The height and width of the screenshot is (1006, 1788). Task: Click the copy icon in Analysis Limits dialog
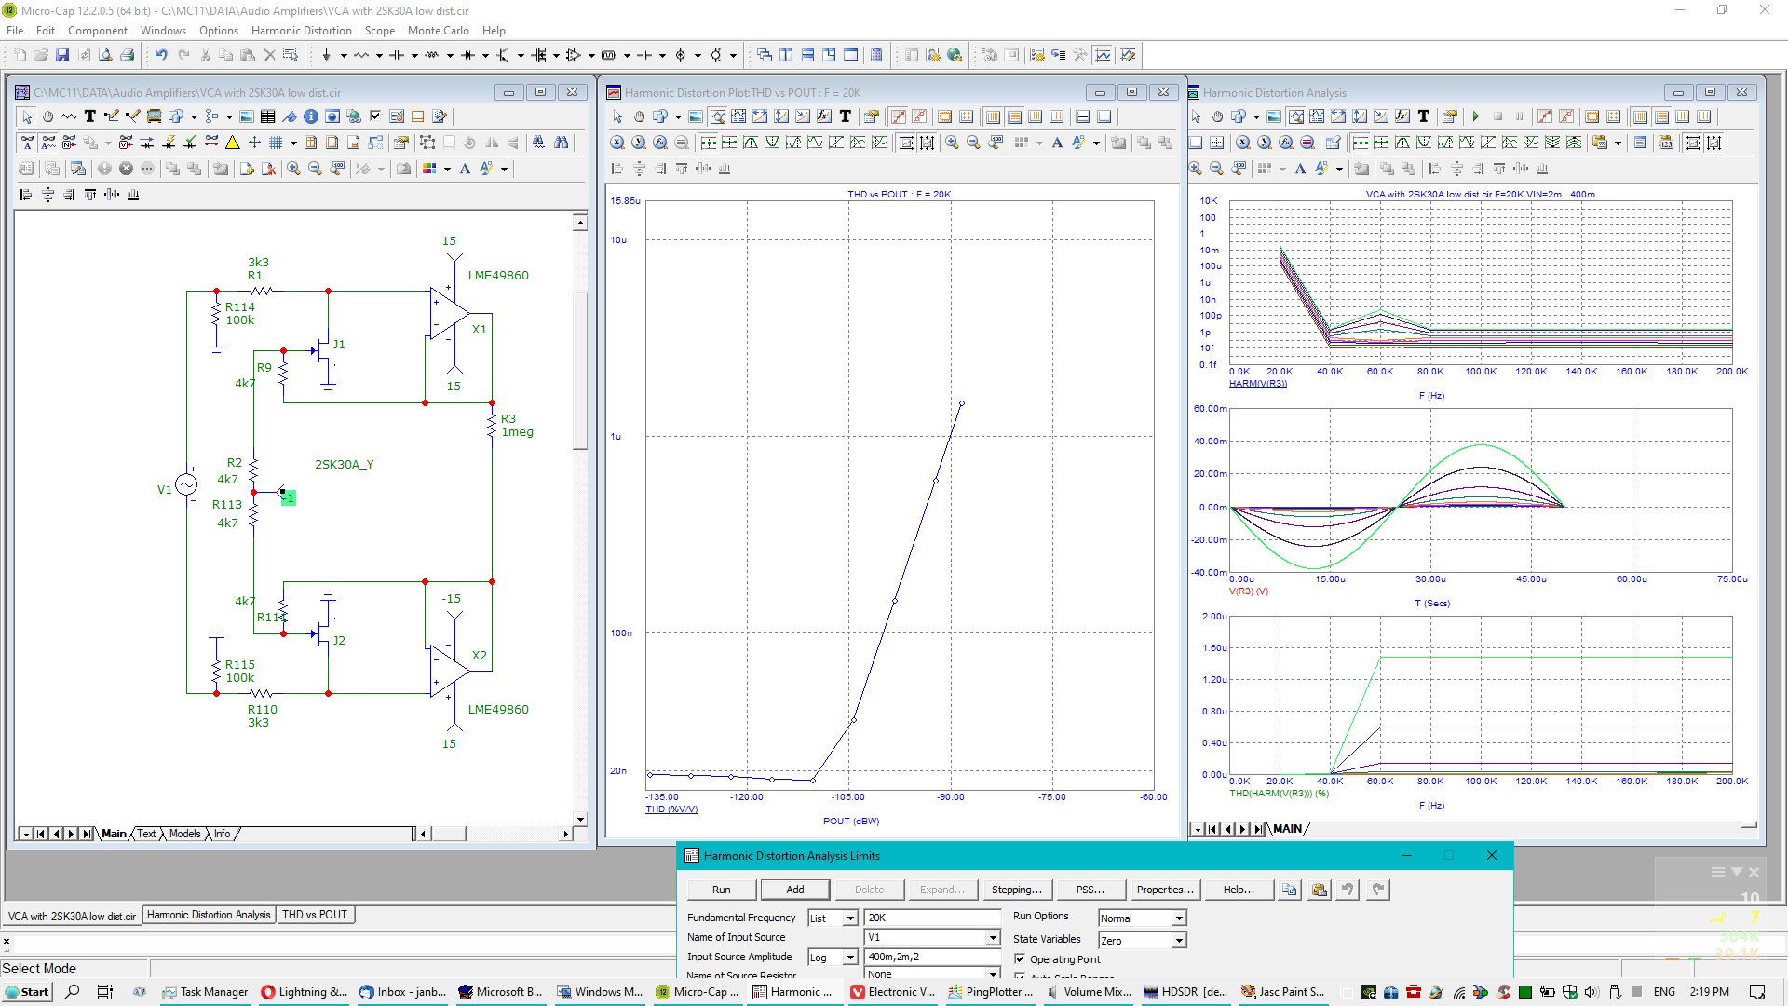[x=1289, y=890]
